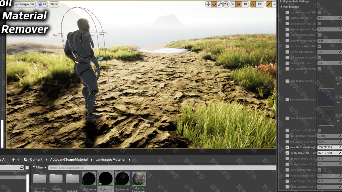
Task: Select the scale objects tool in viewport
Action: click(x=220, y=4)
